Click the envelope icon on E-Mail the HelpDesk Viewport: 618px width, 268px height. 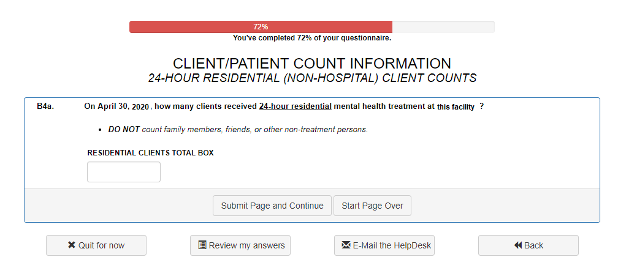[346, 245]
